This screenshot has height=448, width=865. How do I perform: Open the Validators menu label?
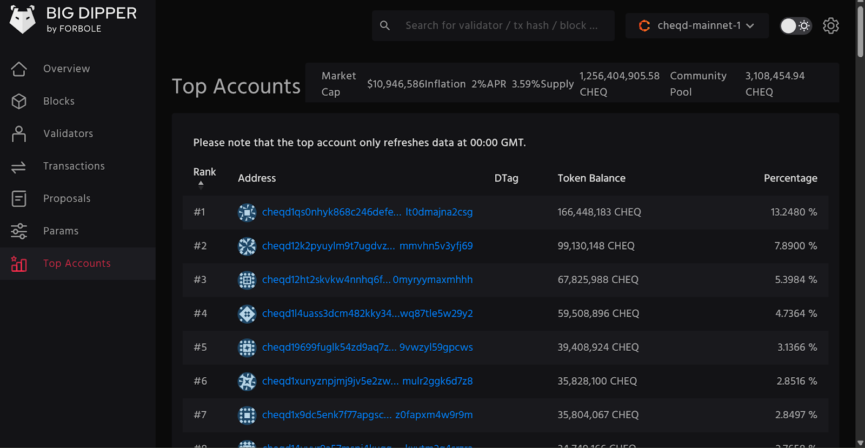coord(68,133)
